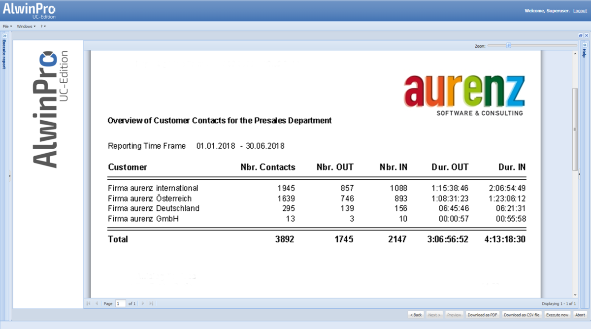Download the report as PDF
The width and height of the screenshot is (591, 329).
(x=482, y=315)
